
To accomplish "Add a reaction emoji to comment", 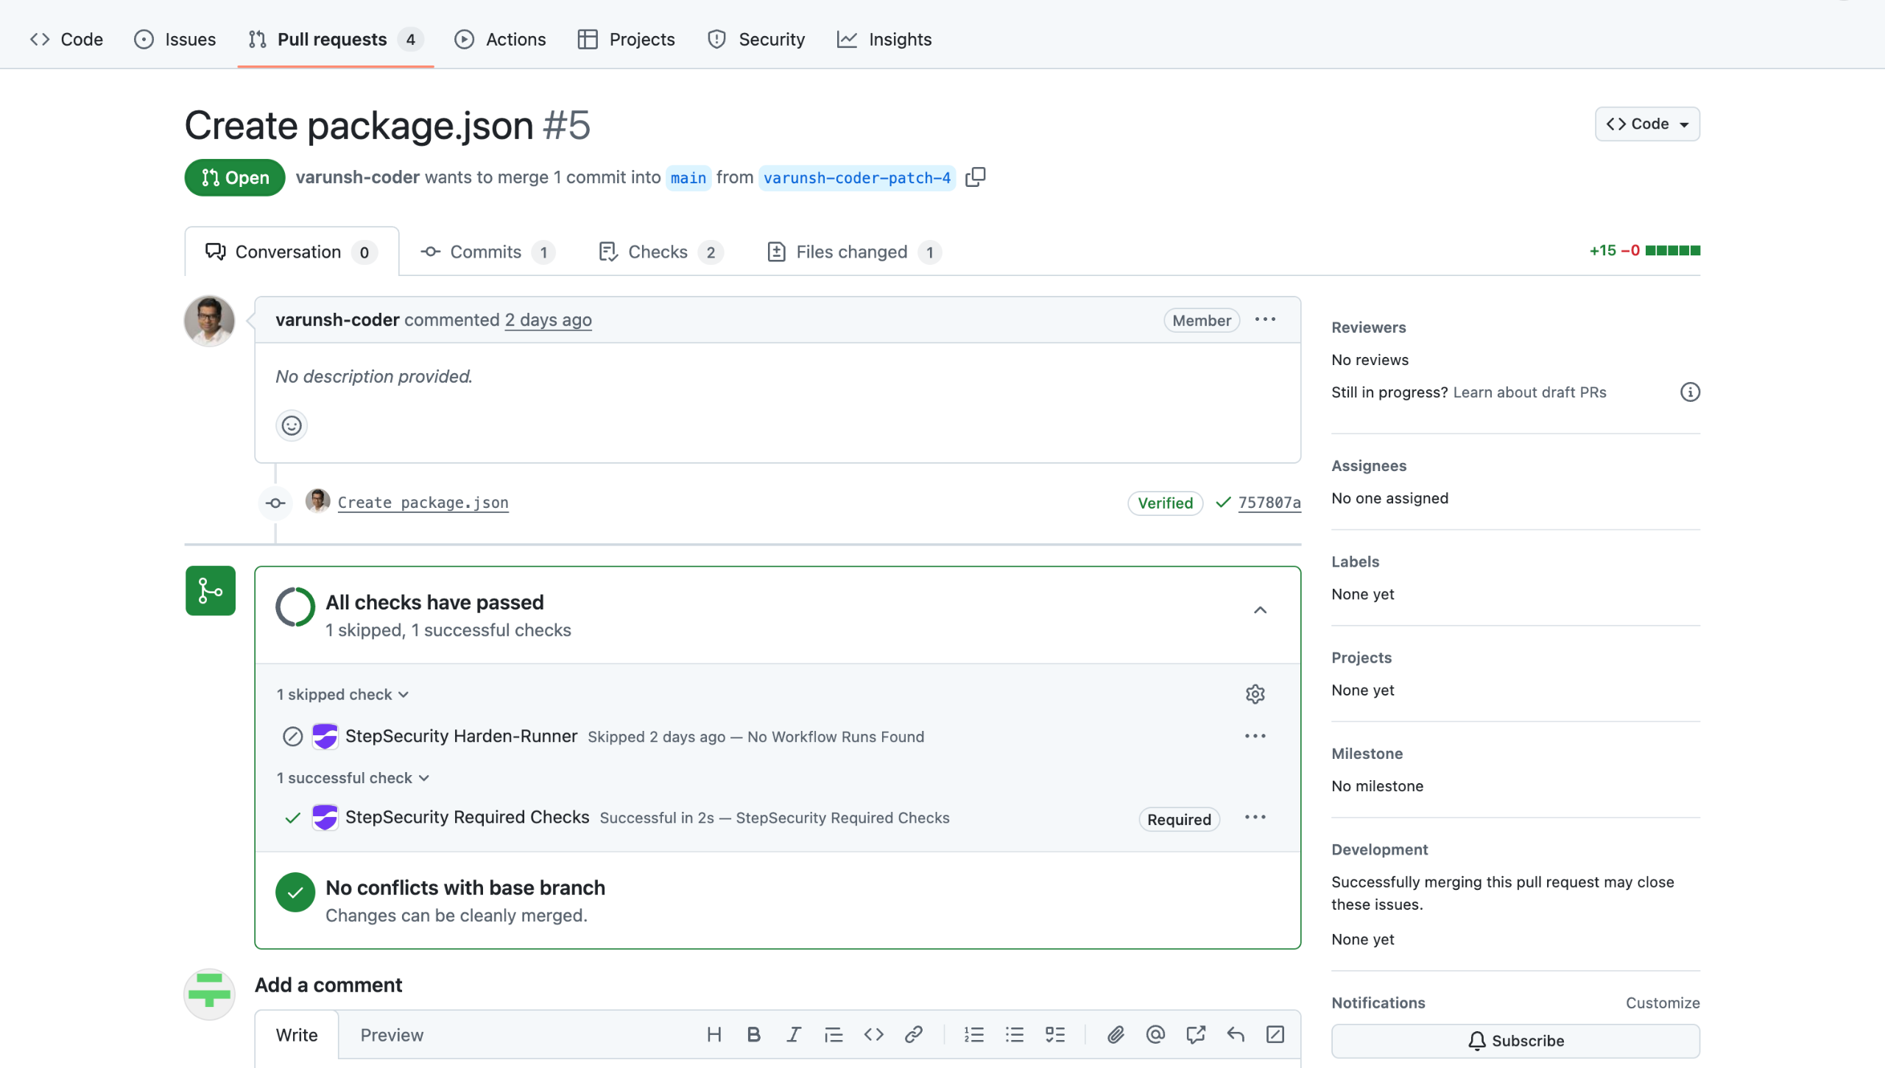I will click(292, 425).
